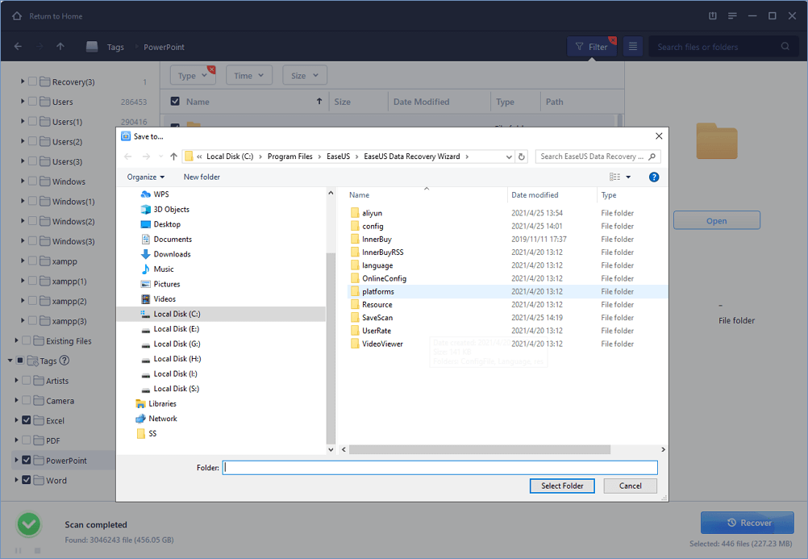This screenshot has height=559, width=808.
Task: Toggle the Excel tag checkbox
Action: coord(27,420)
